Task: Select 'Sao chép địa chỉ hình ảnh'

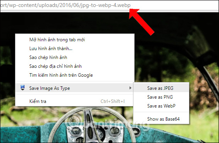Action: coord(75,66)
